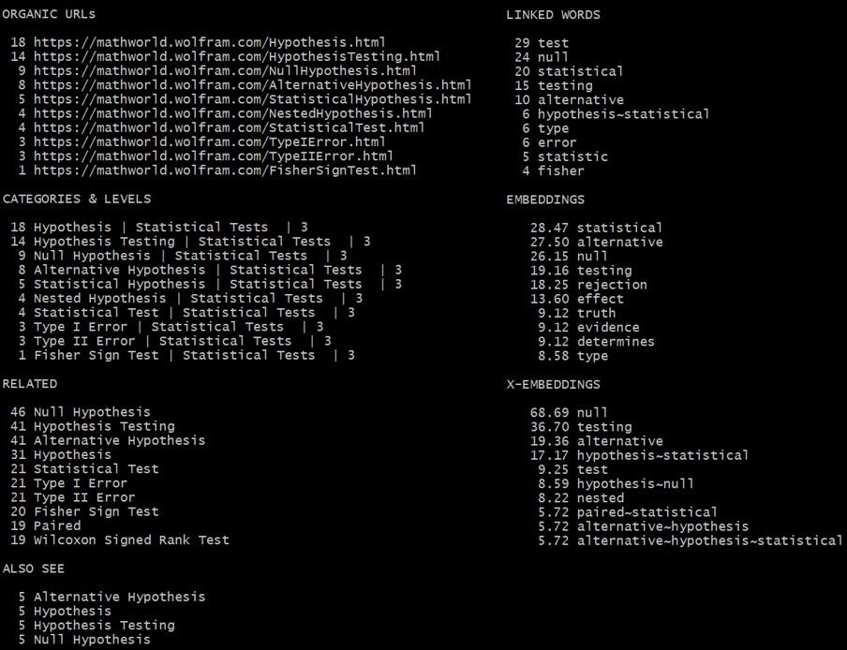Click the TypeIIError.html URL
The width and height of the screenshot is (847, 650).
214,156
